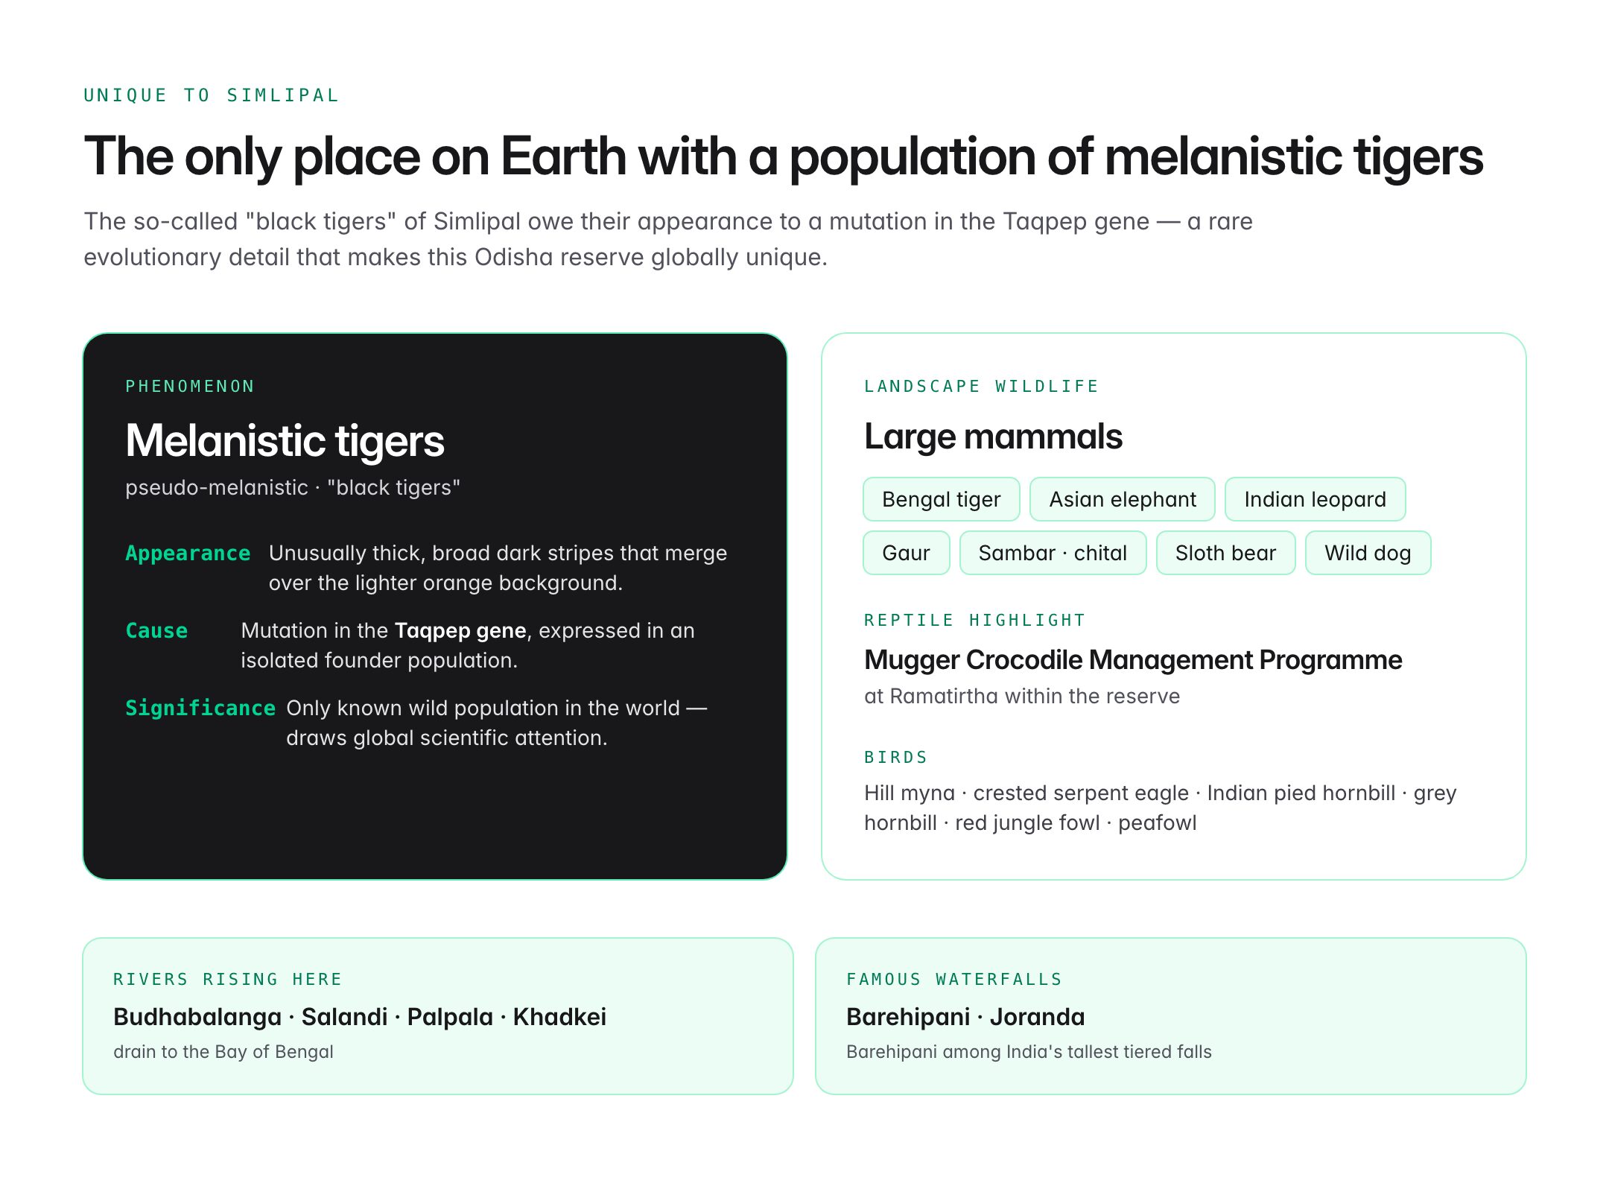1609x1192 pixels.
Task: Click the Wild dog tag
Action: pyautogui.click(x=1368, y=553)
